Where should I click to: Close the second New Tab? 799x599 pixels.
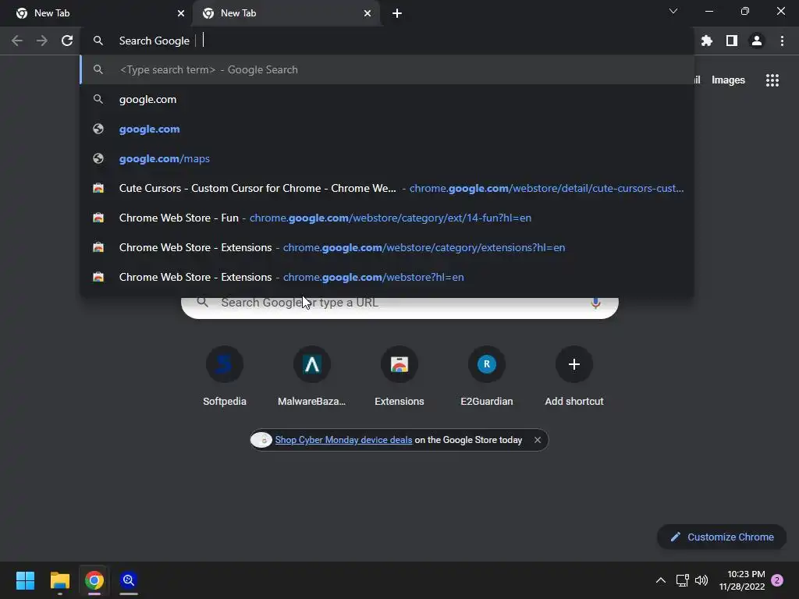point(368,13)
